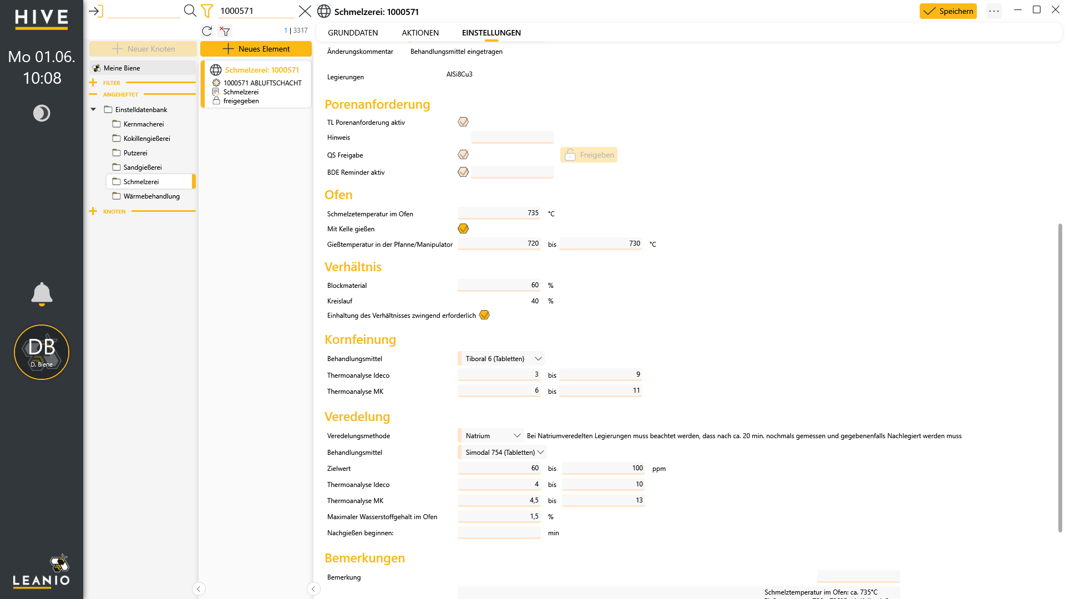The height and width of the screenshot is (599, 1065).
Task: Open Tiboral 6 (Tabletten) dropdown
Action: click(x=501, y=359)
